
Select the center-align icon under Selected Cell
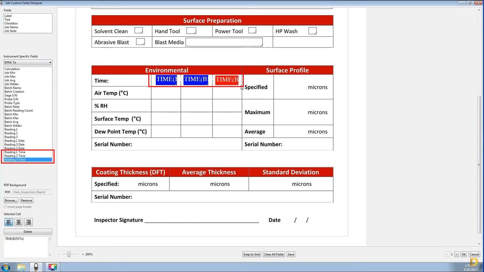[19, 222]
